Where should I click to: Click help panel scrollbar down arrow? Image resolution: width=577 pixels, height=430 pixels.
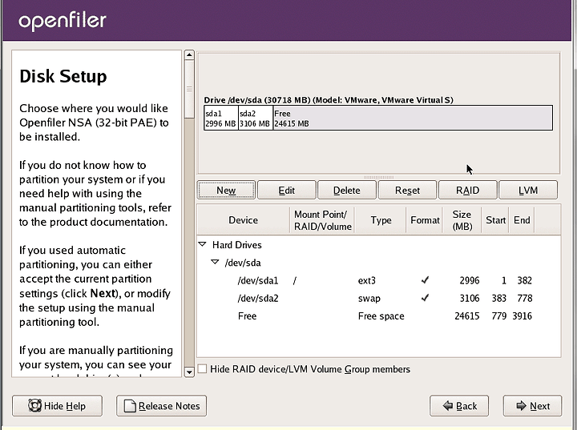coord(189,372)
